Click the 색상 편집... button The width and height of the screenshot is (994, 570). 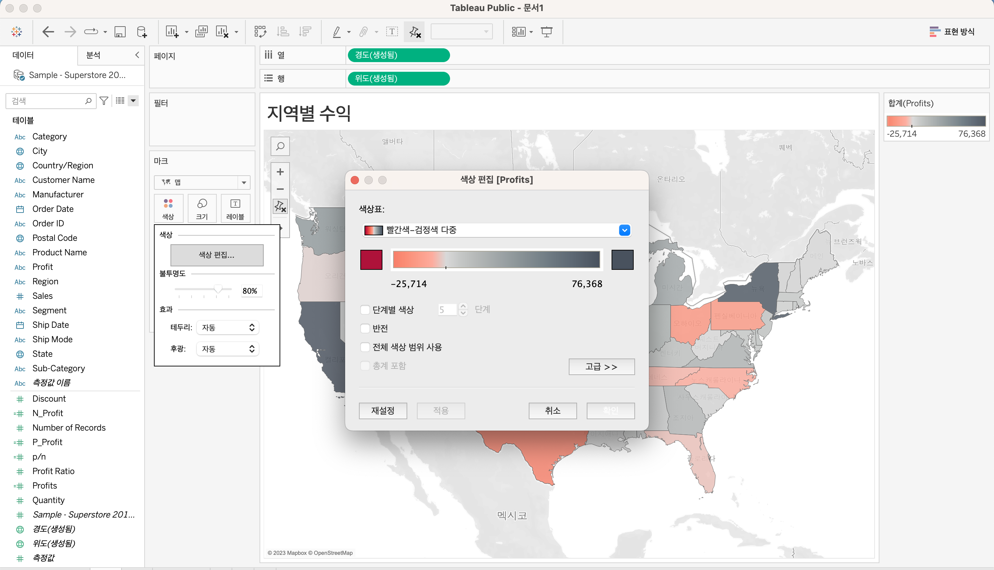[x=217, y=255]
